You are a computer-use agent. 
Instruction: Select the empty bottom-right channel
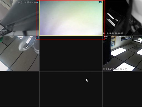coord(122,89)
